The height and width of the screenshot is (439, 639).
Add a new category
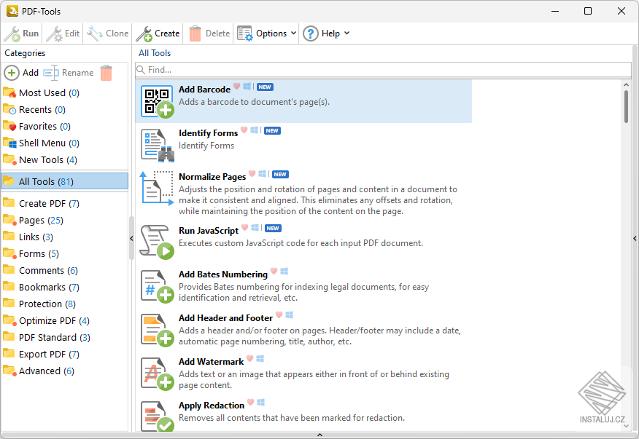(22, 73)
